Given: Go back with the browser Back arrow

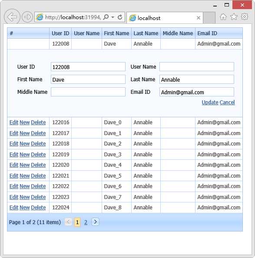Looking at the screenshot, I should click(12, 17).
